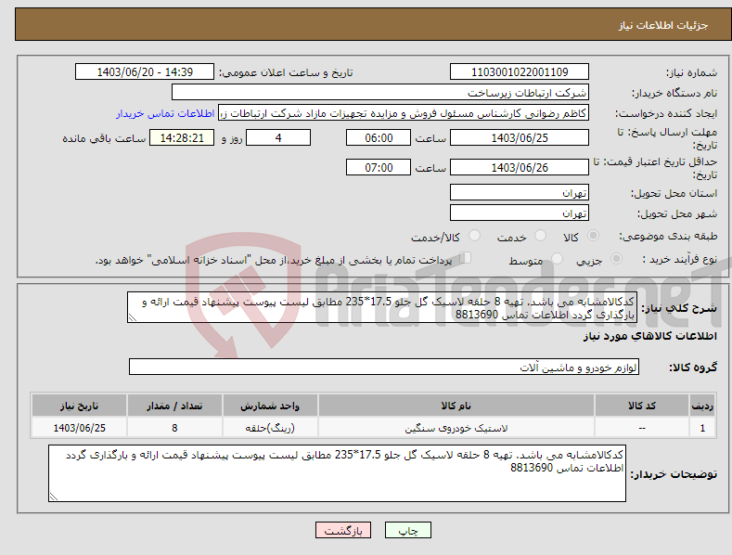Image resolution: width=732 pixels, height=555 pixels.
Task: Click the item name لاستیک خودروی سنگین cell
Action: (x=456, y=428)
